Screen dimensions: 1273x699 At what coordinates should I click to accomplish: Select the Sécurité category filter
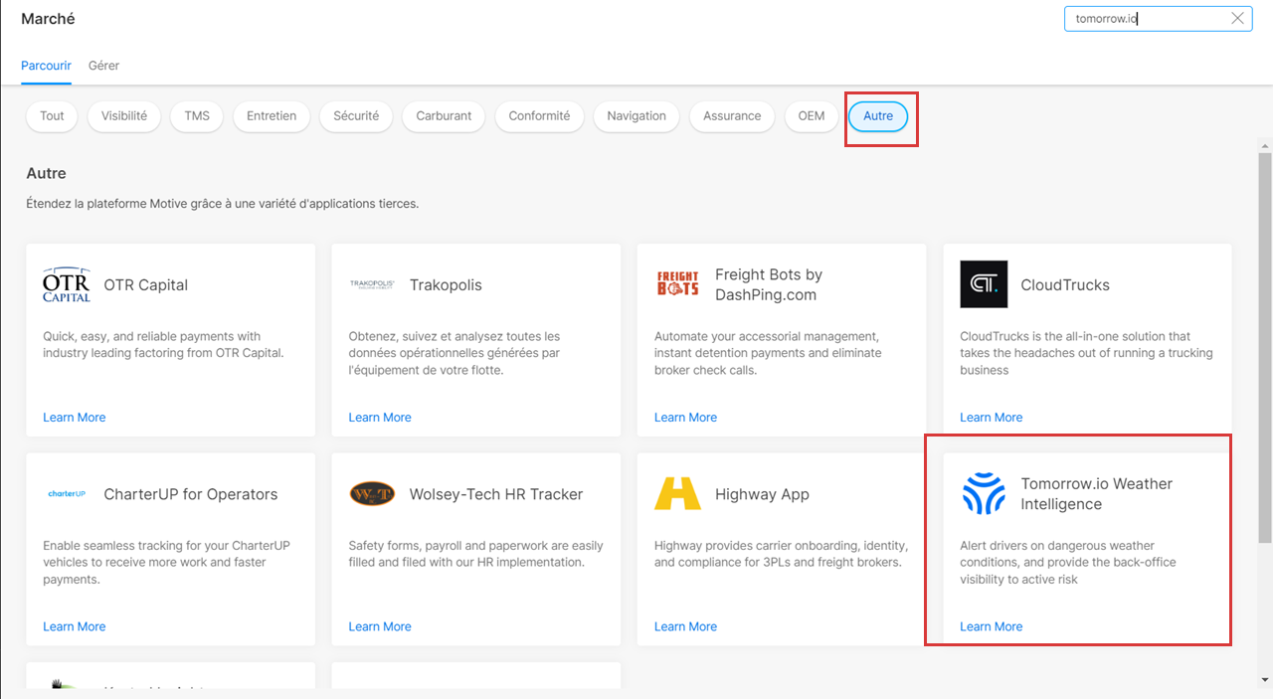pyautogui.click(x=356, y=116)
